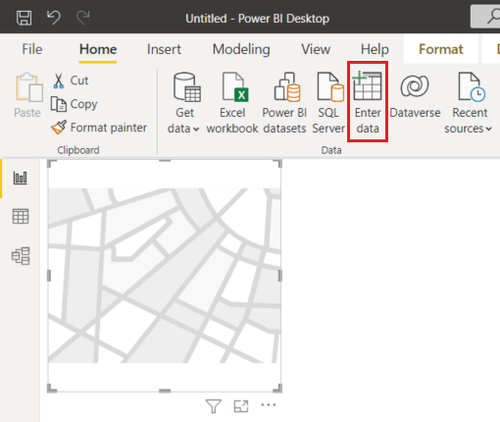This screenshot has width=500, height=422.
Task: Connect to Power BI datasets
Action: point(284,103)
